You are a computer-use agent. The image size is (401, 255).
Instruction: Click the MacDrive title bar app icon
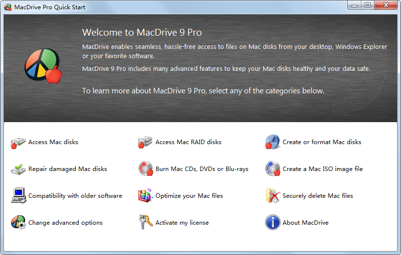[x=8, y=7]
